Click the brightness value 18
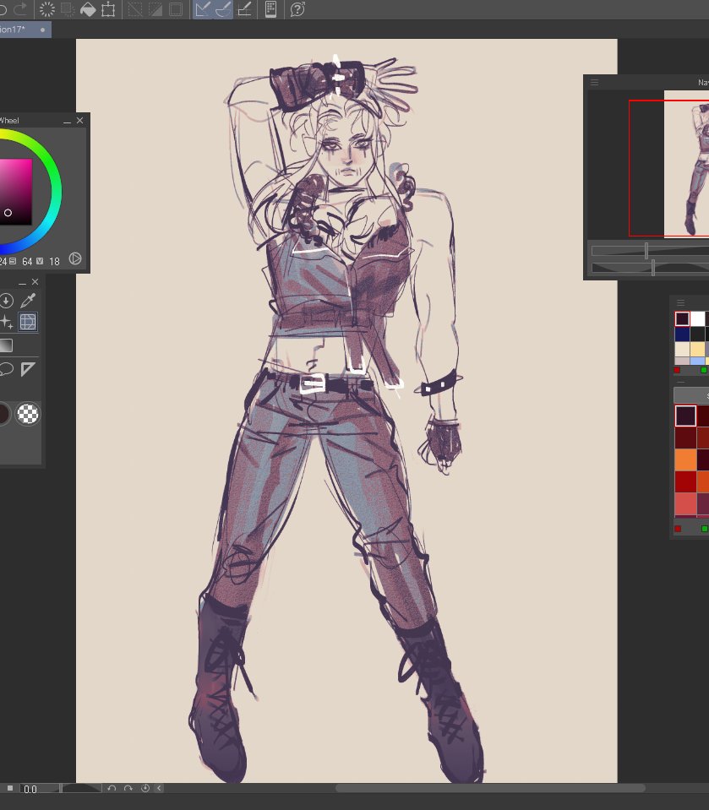Image resolution: width=709 pixels, height=810 pixels. 54,261
